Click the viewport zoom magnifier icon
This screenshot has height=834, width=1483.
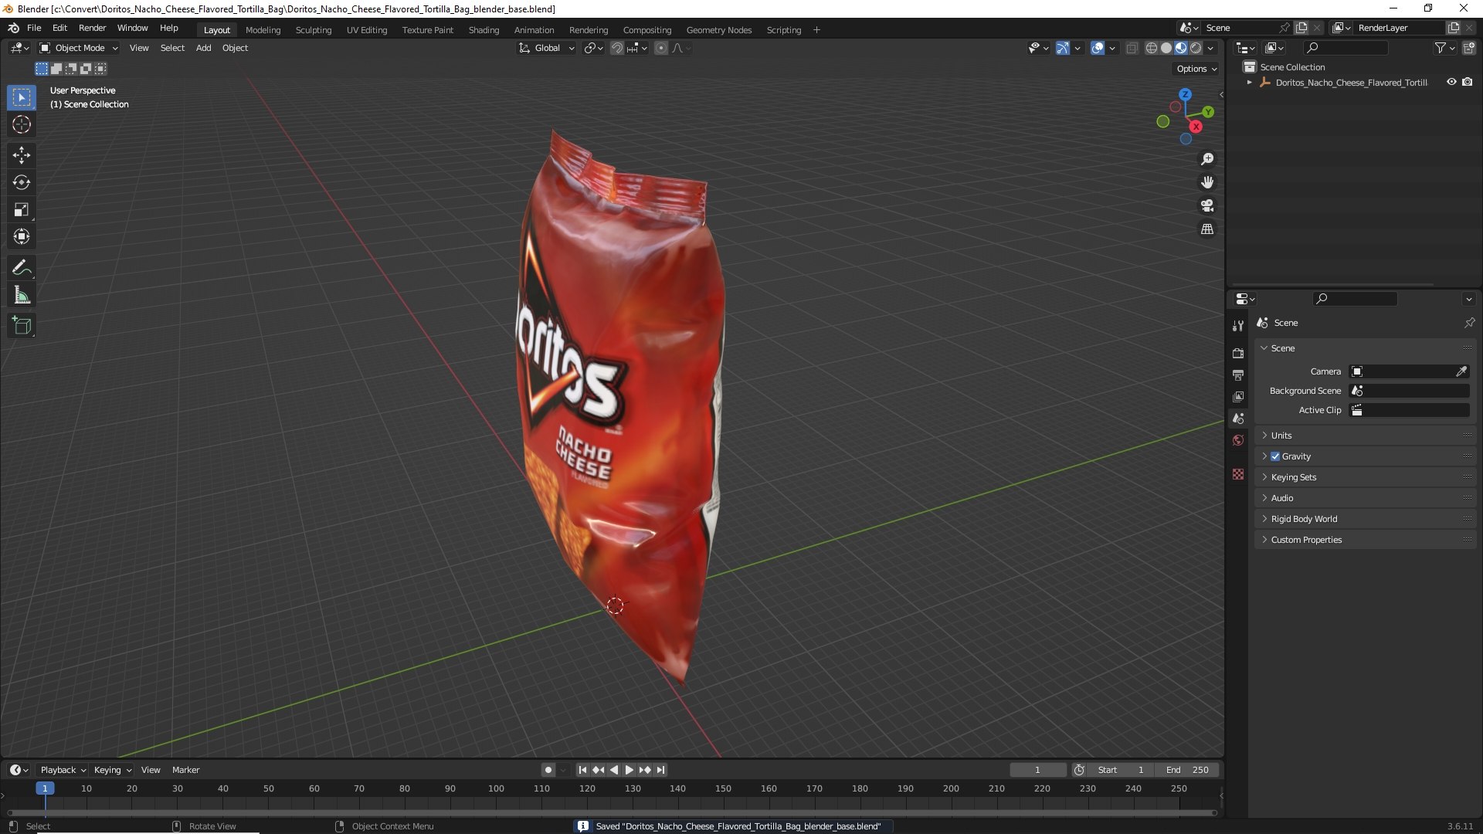tap(1207, 159)
